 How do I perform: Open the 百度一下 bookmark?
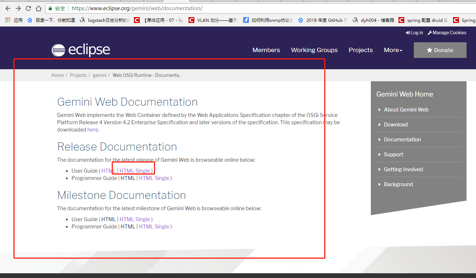click(x=51, y=20)
